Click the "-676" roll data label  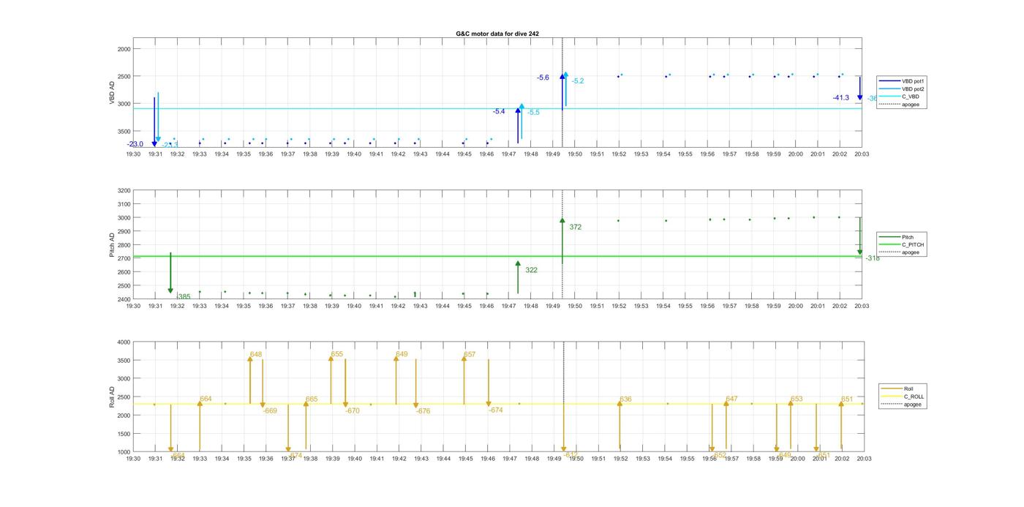coord(423,411)
